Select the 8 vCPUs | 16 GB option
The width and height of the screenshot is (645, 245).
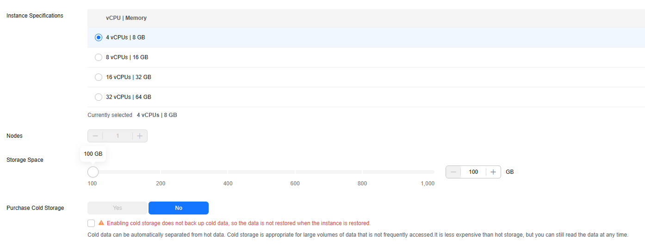click(x=99, y=57)
